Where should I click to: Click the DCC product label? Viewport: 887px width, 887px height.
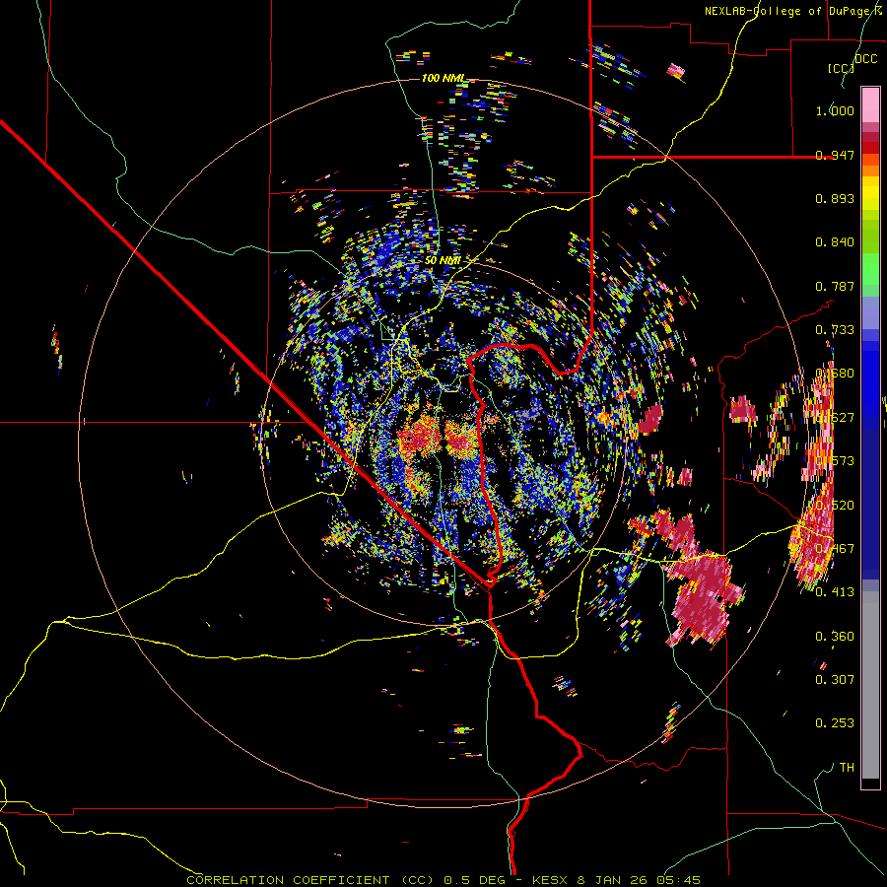pyautogui.click(x=866, y=59)
